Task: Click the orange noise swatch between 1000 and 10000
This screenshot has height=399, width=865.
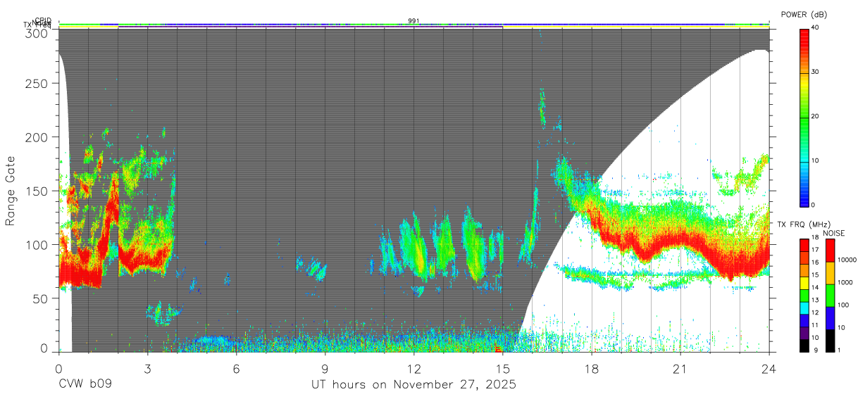Action: 829,272
